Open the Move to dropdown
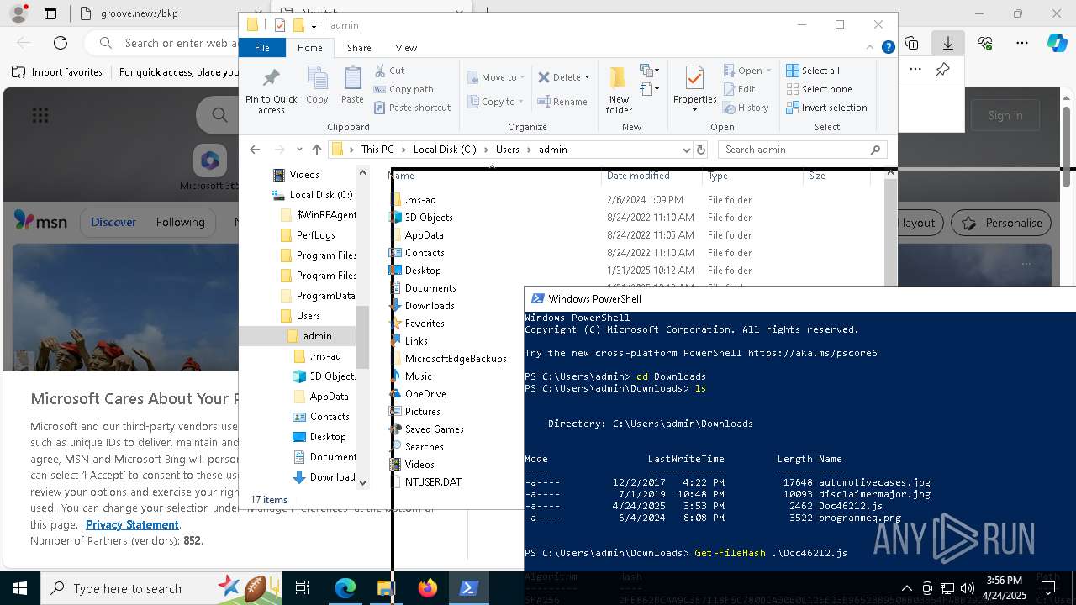This screenshot has height=605, width=1076. [x=496, y=77]
